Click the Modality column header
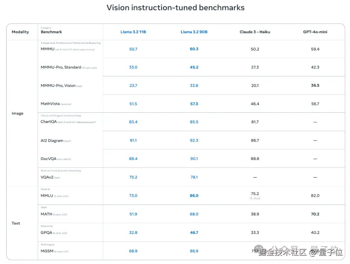This screenshot has height=264, width=350. click(20, 32)
